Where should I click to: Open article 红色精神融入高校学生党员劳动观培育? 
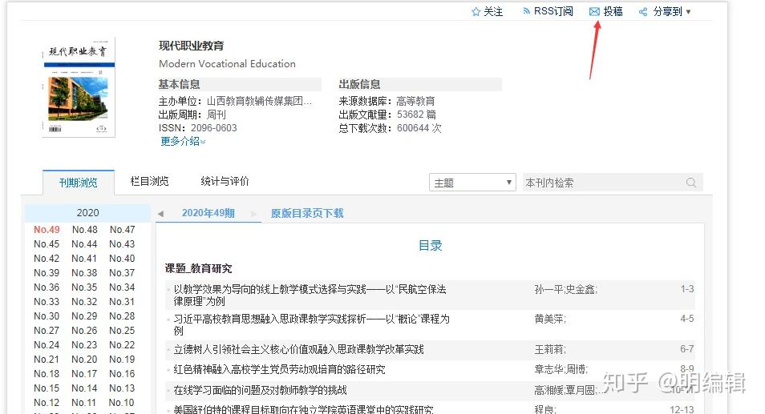pos(280,370)
